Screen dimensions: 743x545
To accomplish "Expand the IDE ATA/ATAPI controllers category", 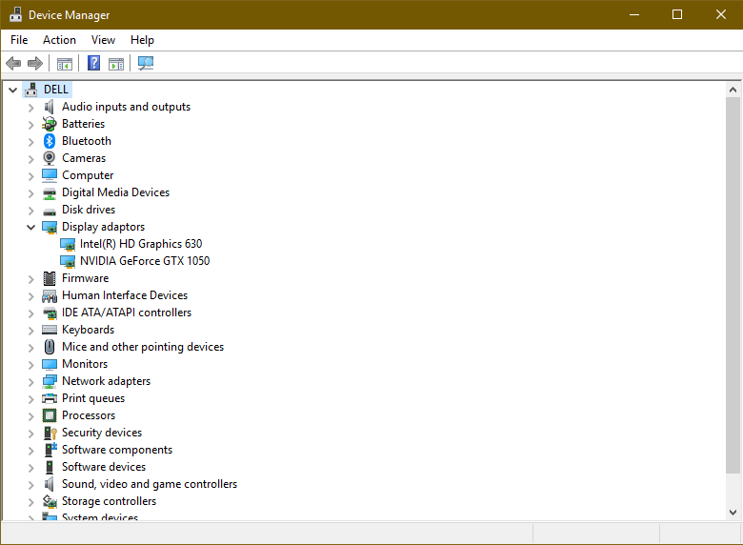I will pos(30,313).
